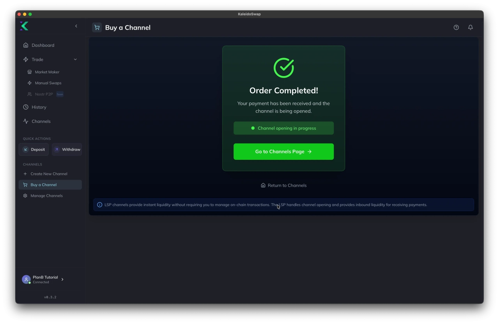Open the Dashboard page
This screenshot has width=499, height=324.
coord(43,45)
